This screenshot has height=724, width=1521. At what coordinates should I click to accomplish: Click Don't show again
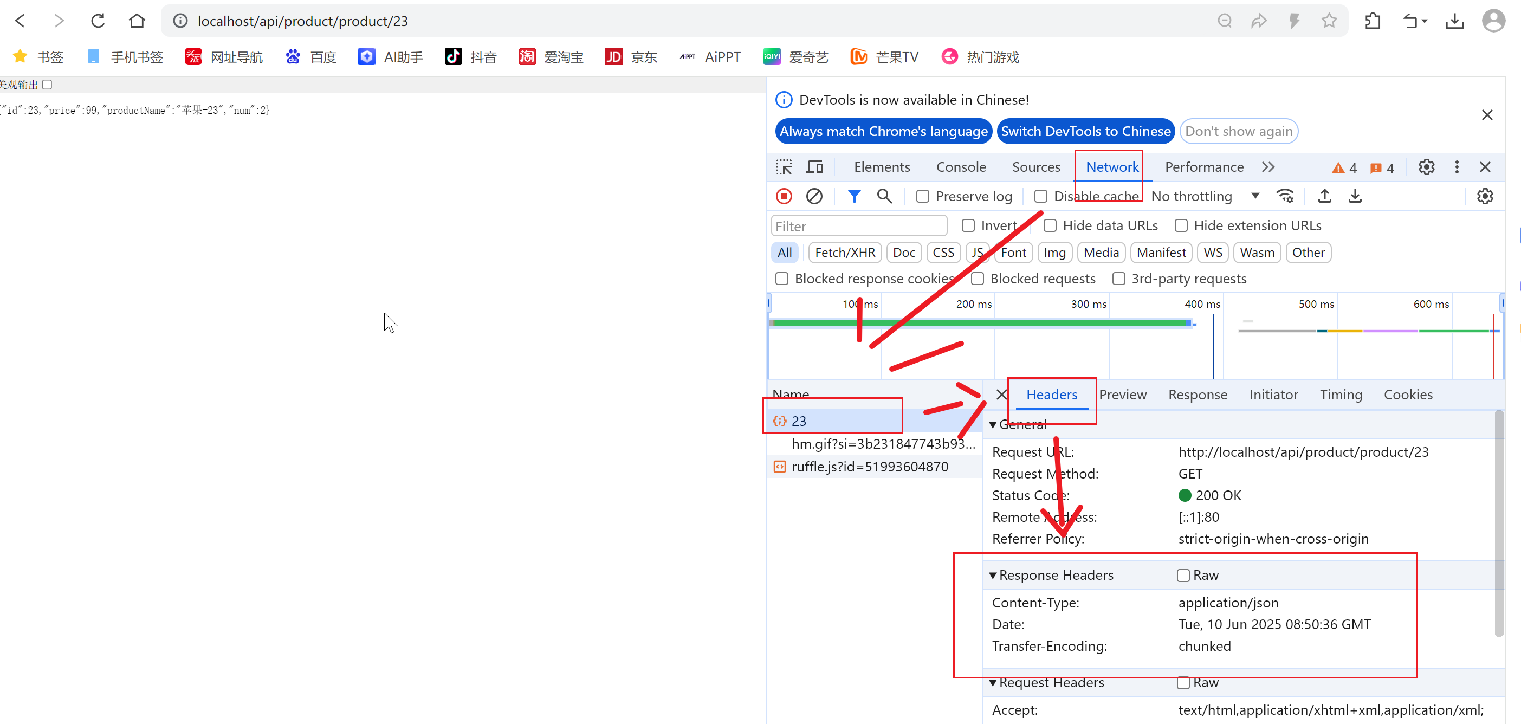tap(1239, 131)
